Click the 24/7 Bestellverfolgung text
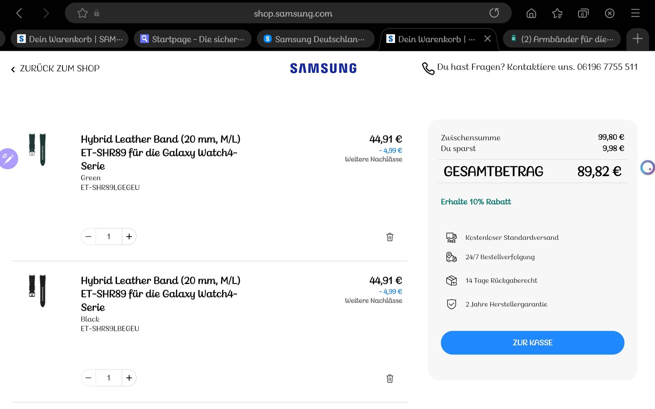The image size is (655, 409). 500,257
